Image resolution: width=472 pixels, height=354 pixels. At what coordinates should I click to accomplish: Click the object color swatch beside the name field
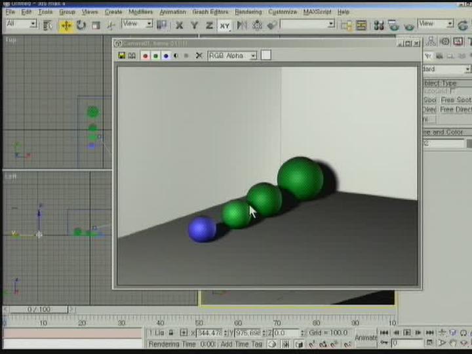point(469,144)
